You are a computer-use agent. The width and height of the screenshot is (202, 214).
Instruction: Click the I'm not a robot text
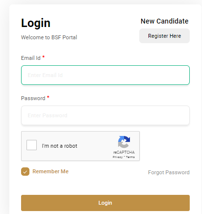click(59, 146)
